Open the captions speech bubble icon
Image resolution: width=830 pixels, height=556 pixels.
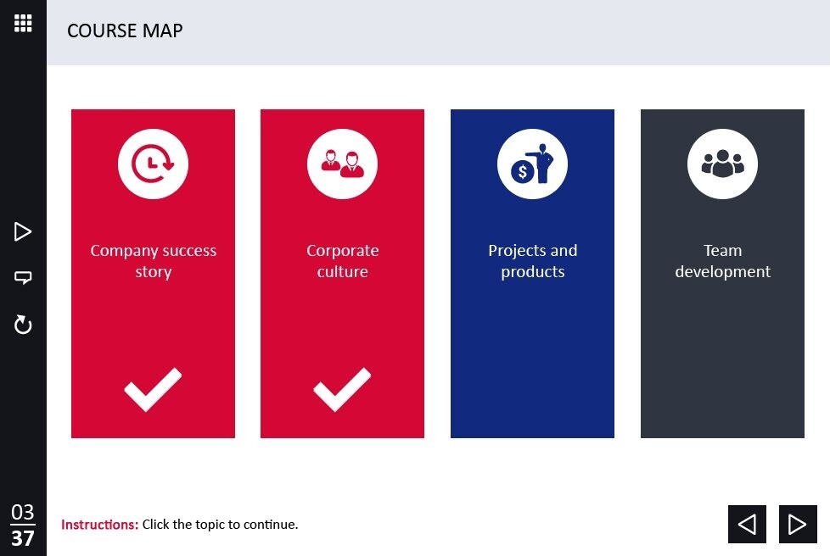pos(23,277)
